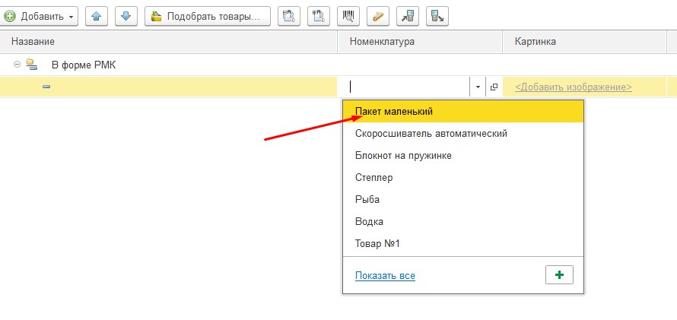Click load from data terminal icon
Screen dimensions: 677x320
pos(407,17)
